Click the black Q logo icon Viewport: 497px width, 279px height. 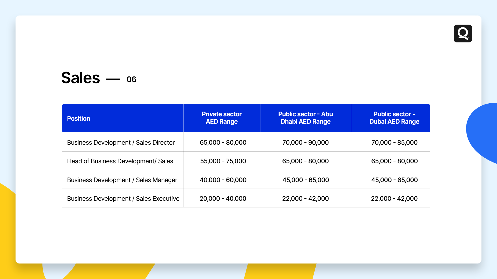pyautogui.click(x=463, y=34)
